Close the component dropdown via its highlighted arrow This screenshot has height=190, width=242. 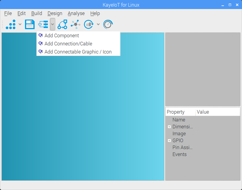[x=53, y=24]
